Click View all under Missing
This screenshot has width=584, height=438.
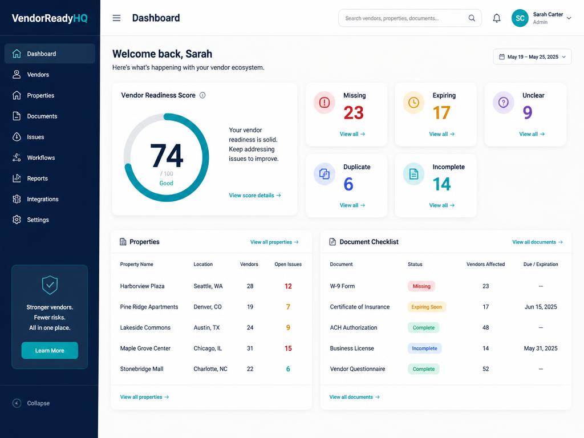352,133
